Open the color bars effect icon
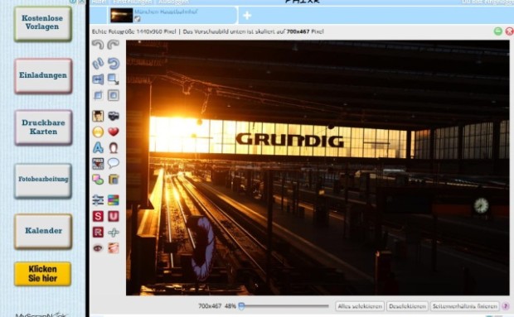This screenshot has height=317, width=514. tap(114, 199)
